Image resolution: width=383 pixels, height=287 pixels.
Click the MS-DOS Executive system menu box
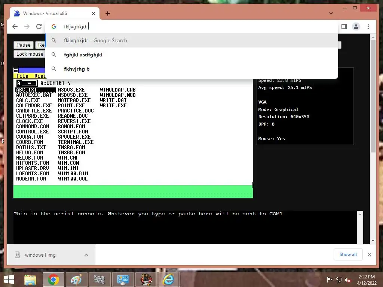(x=16, y=70)
